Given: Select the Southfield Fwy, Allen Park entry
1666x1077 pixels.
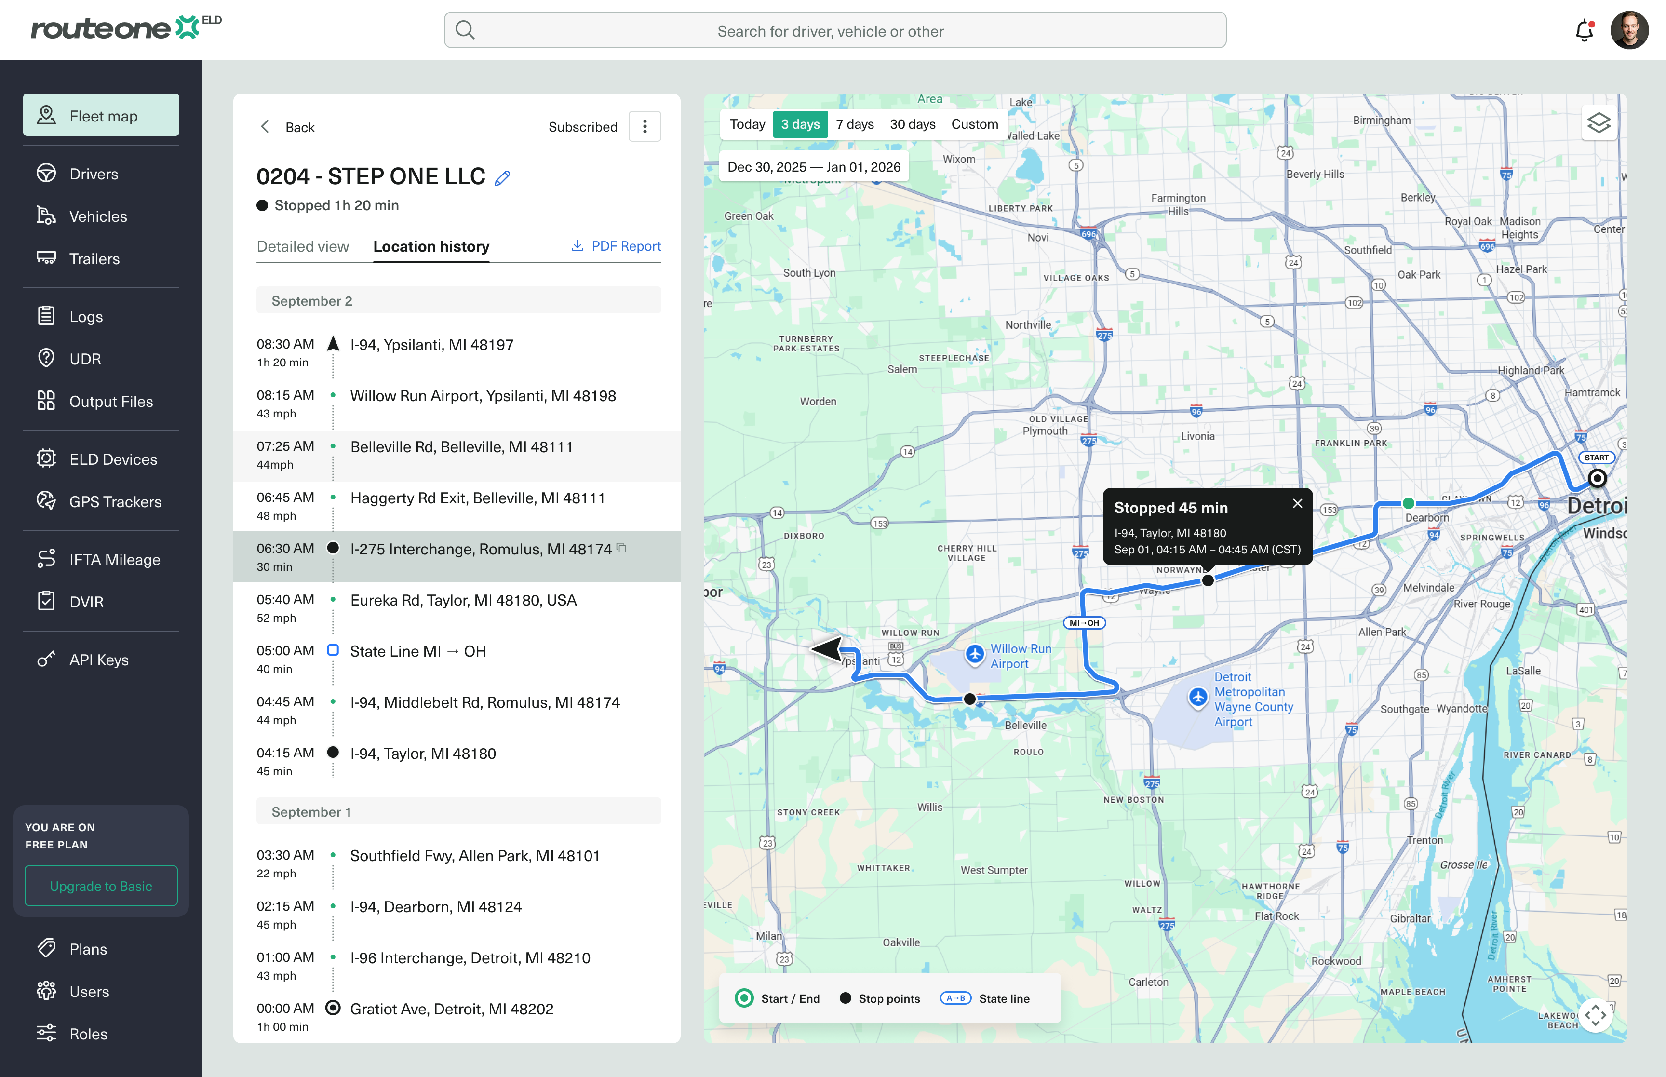Looking at the screenshot, I should 457,864.
